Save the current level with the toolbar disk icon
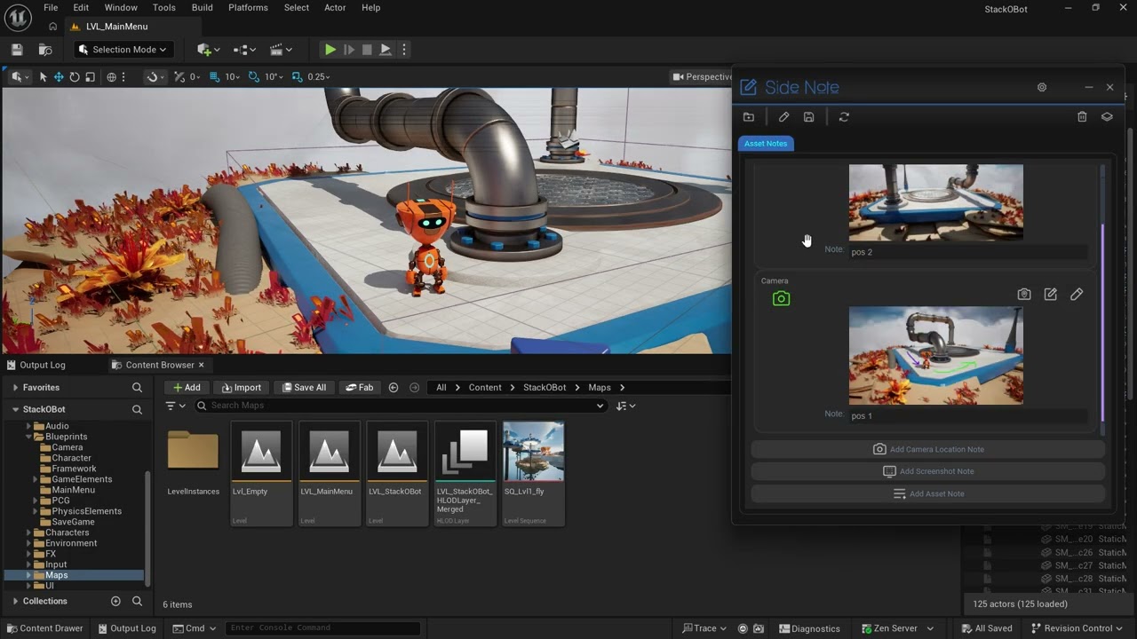 (17, 50)
